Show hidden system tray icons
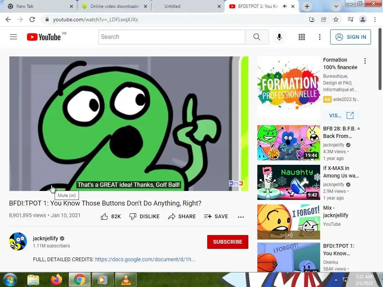 point(336,280)
